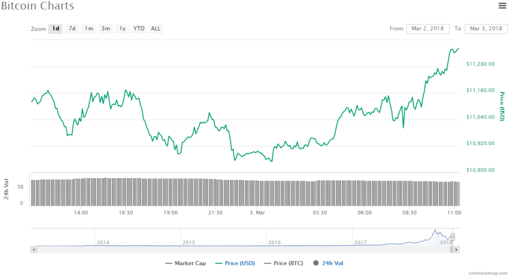Click the navigator right scroll arrow
The image size is (512, 276).
(456, 249)
